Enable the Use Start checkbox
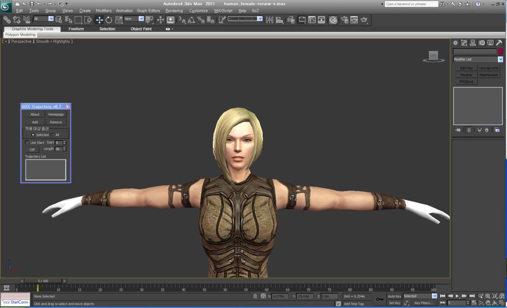The width and height of the screenshot is (507, 308). point(27,143)
